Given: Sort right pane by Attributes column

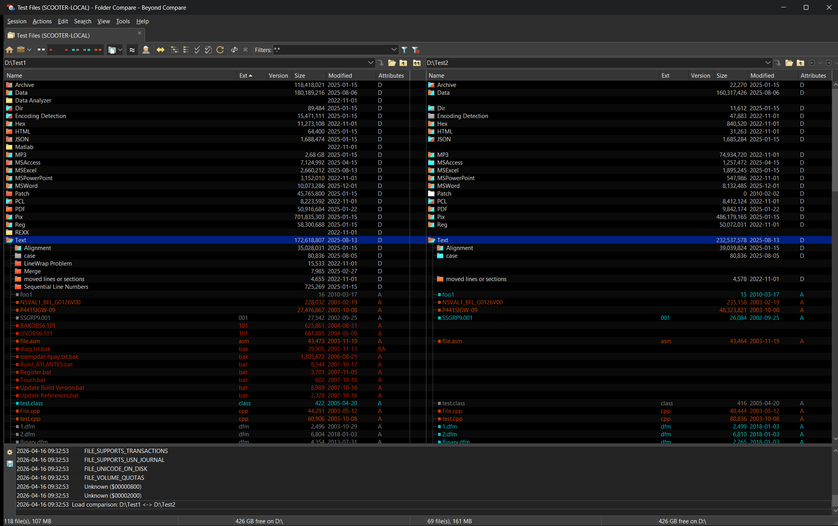Looking at the screenshot, I should pyautogui.click(x=814, y=76).
